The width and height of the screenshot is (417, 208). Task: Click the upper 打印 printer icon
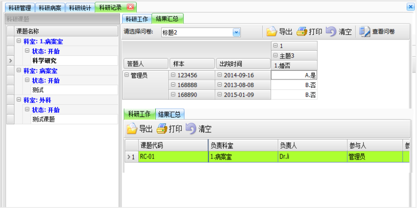302,32
